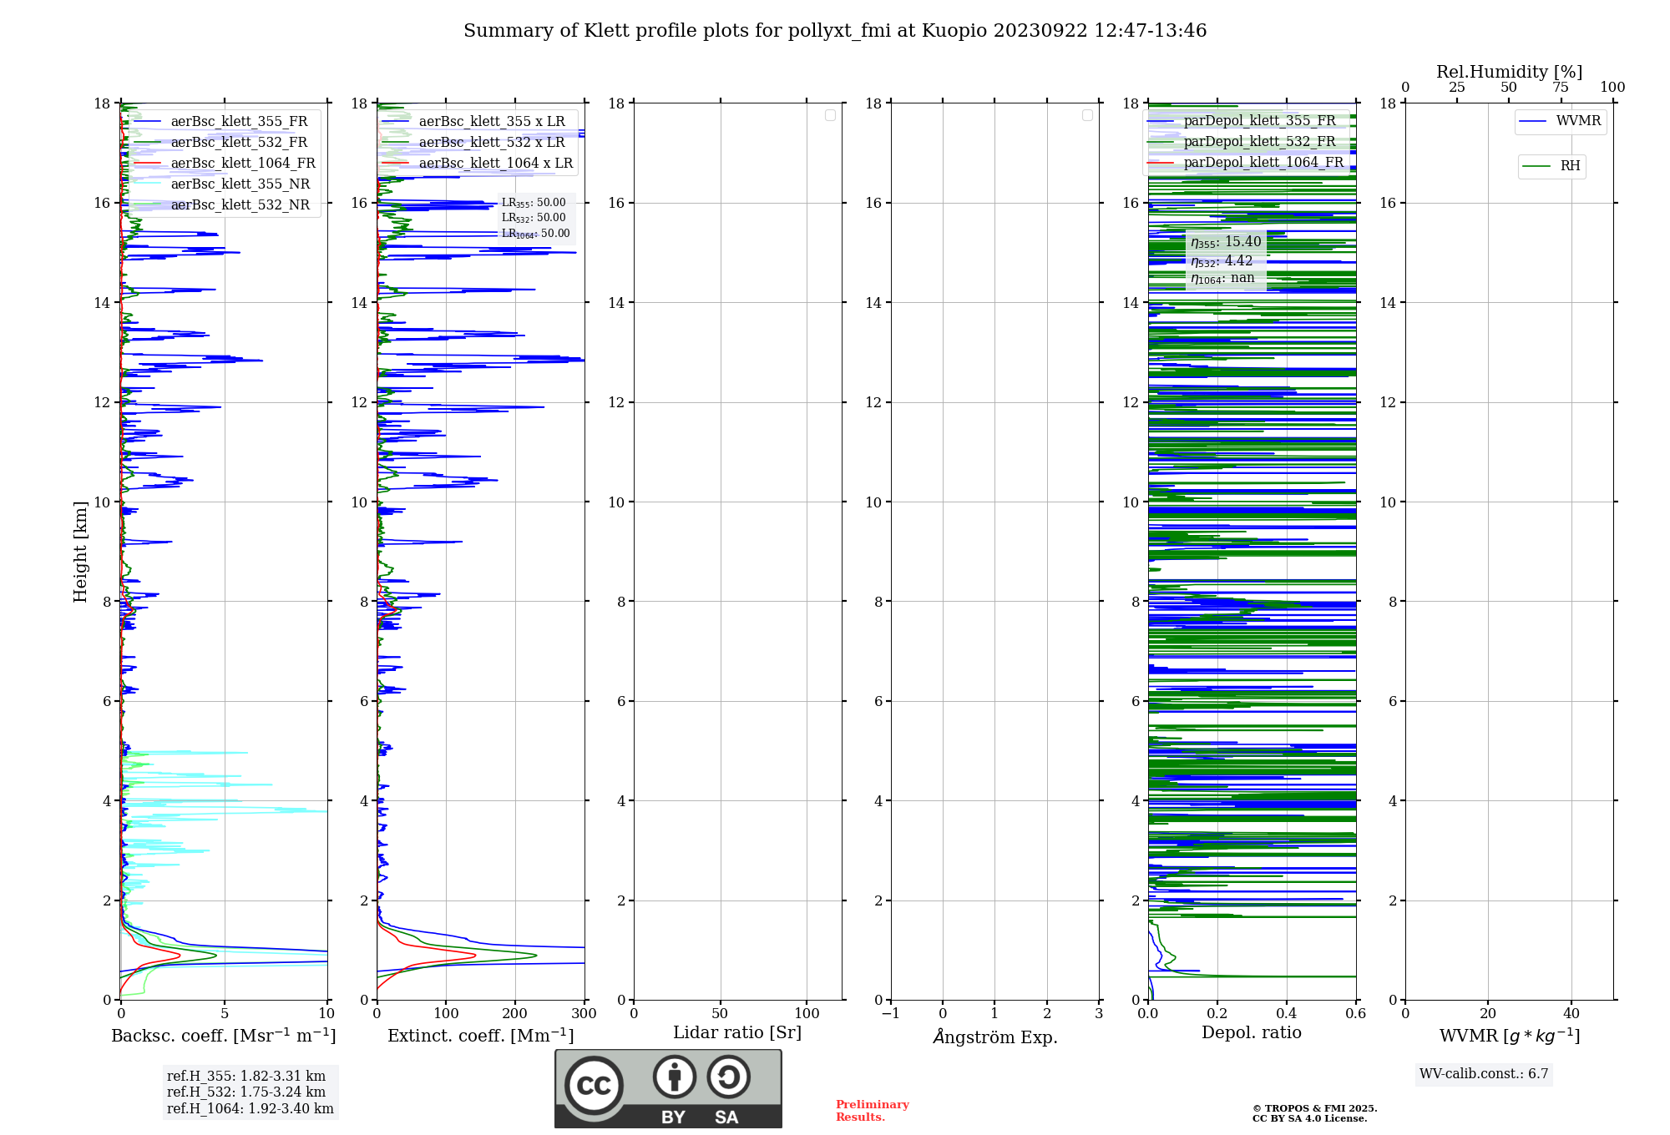Click the WVMR legend entry

point(1560,121)
